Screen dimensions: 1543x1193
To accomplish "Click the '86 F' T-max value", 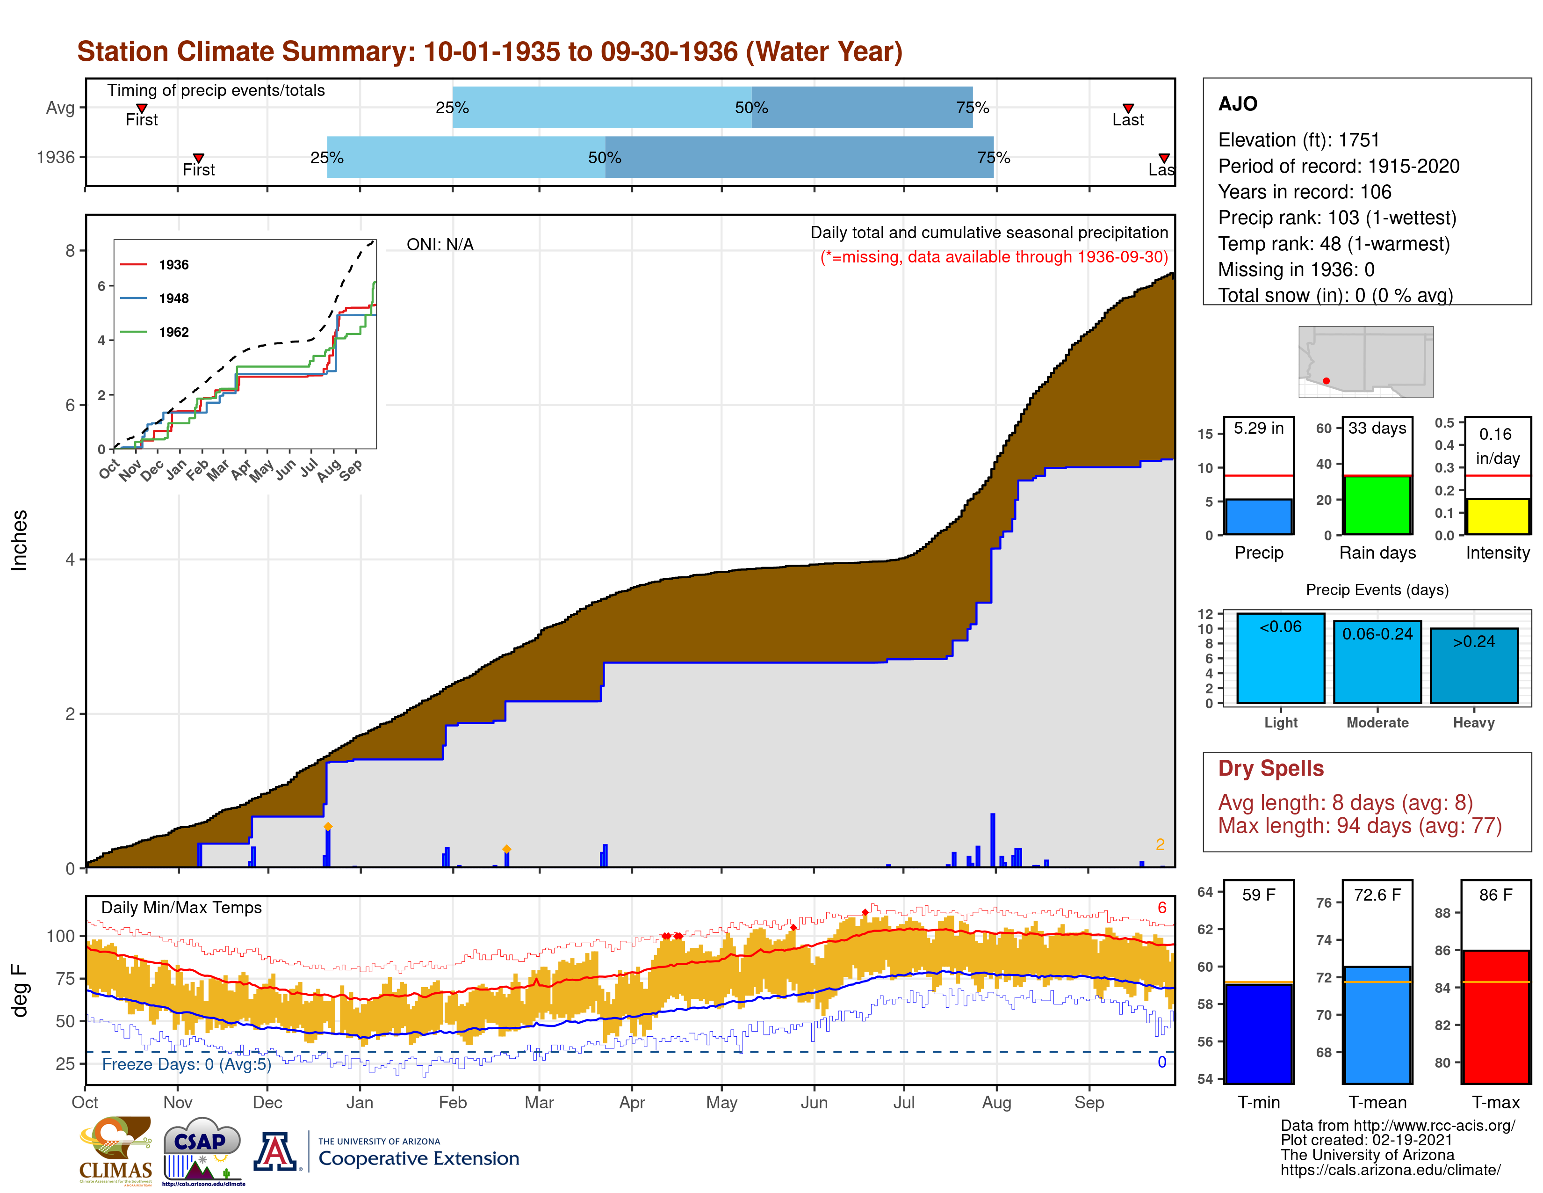I will 1496,895.
